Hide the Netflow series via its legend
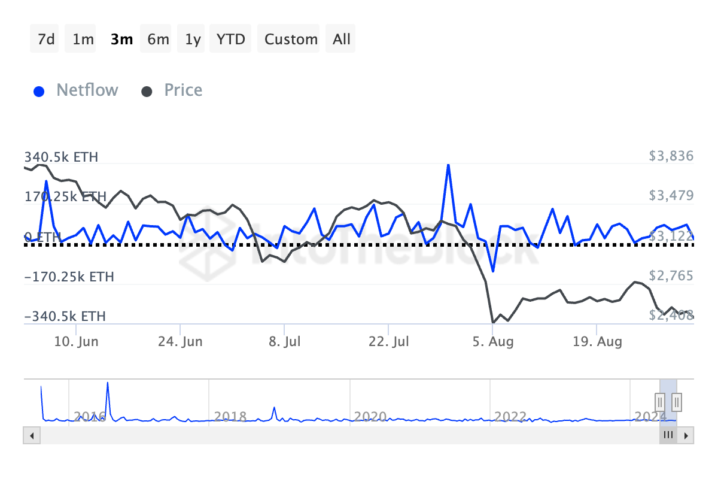The image size is (718, 479). pos(87,90)
